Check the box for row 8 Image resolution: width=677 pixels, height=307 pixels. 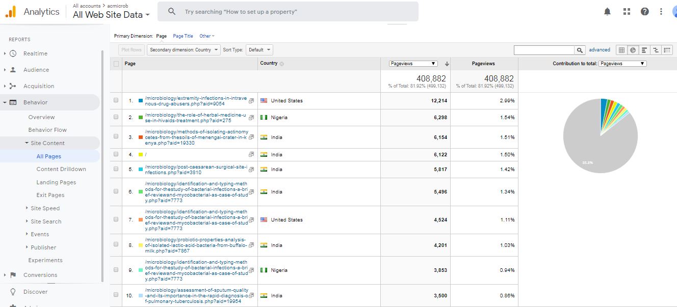(x=116, y=245)
